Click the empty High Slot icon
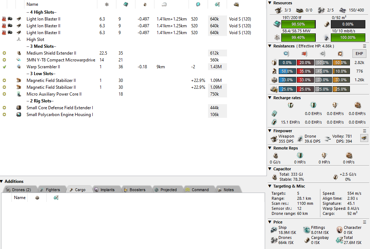The width and height of the screenshot is (370, 249). click(19, 40)
